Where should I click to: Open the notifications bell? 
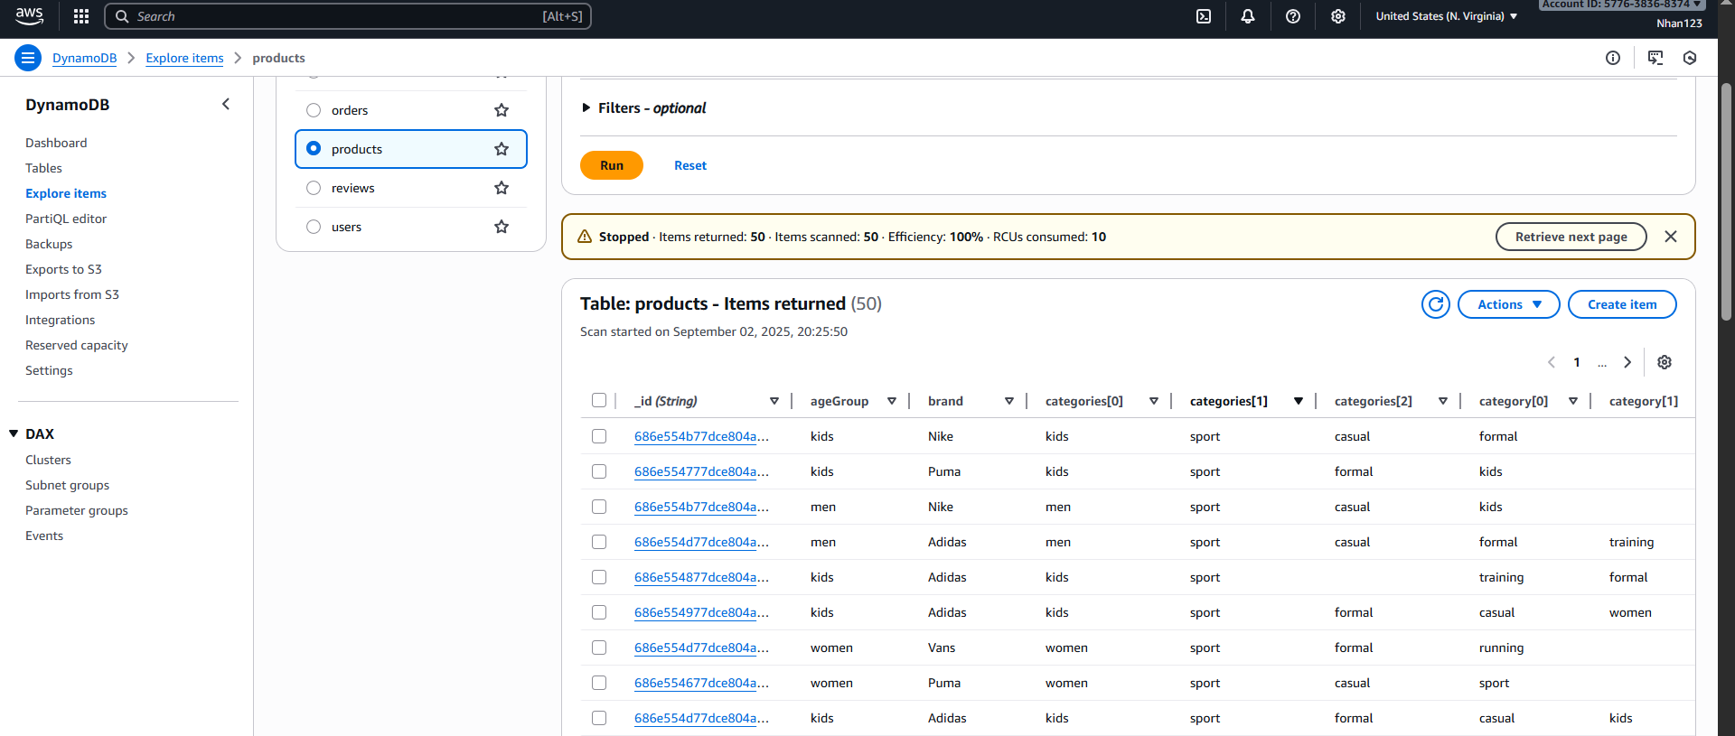[1248, 16]
